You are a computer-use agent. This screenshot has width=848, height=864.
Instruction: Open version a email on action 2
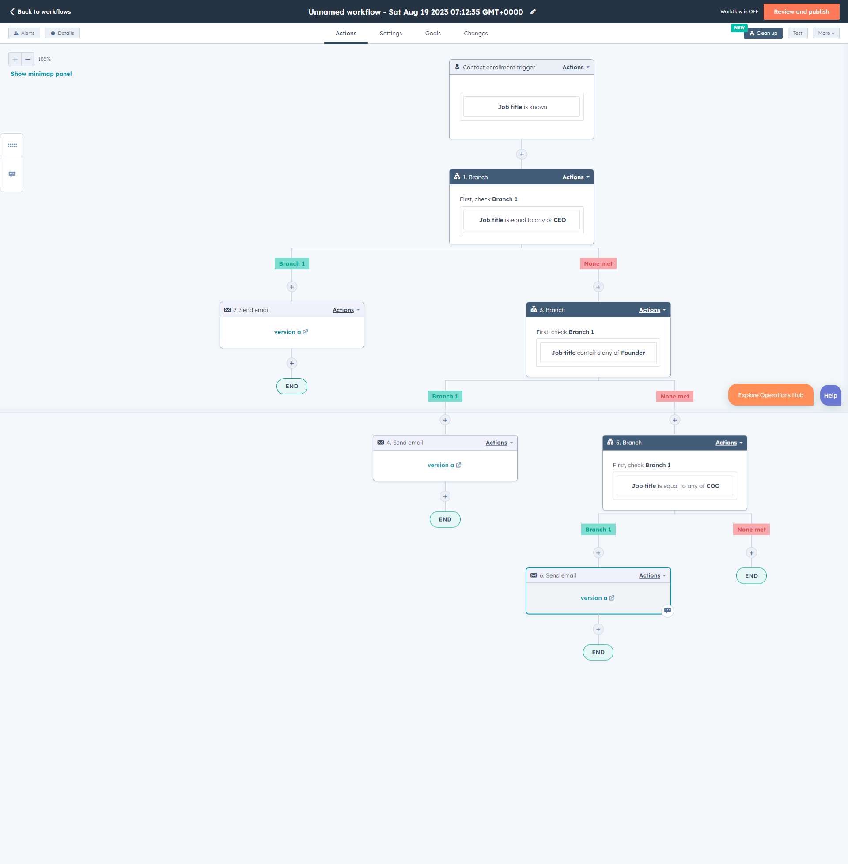288,332
